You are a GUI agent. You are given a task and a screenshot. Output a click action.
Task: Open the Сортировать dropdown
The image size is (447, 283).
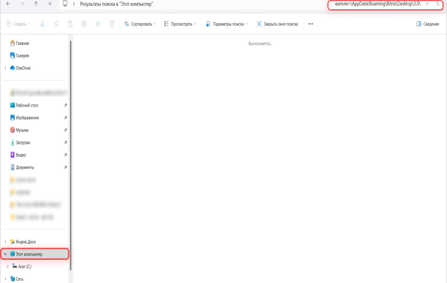point(140,24)
